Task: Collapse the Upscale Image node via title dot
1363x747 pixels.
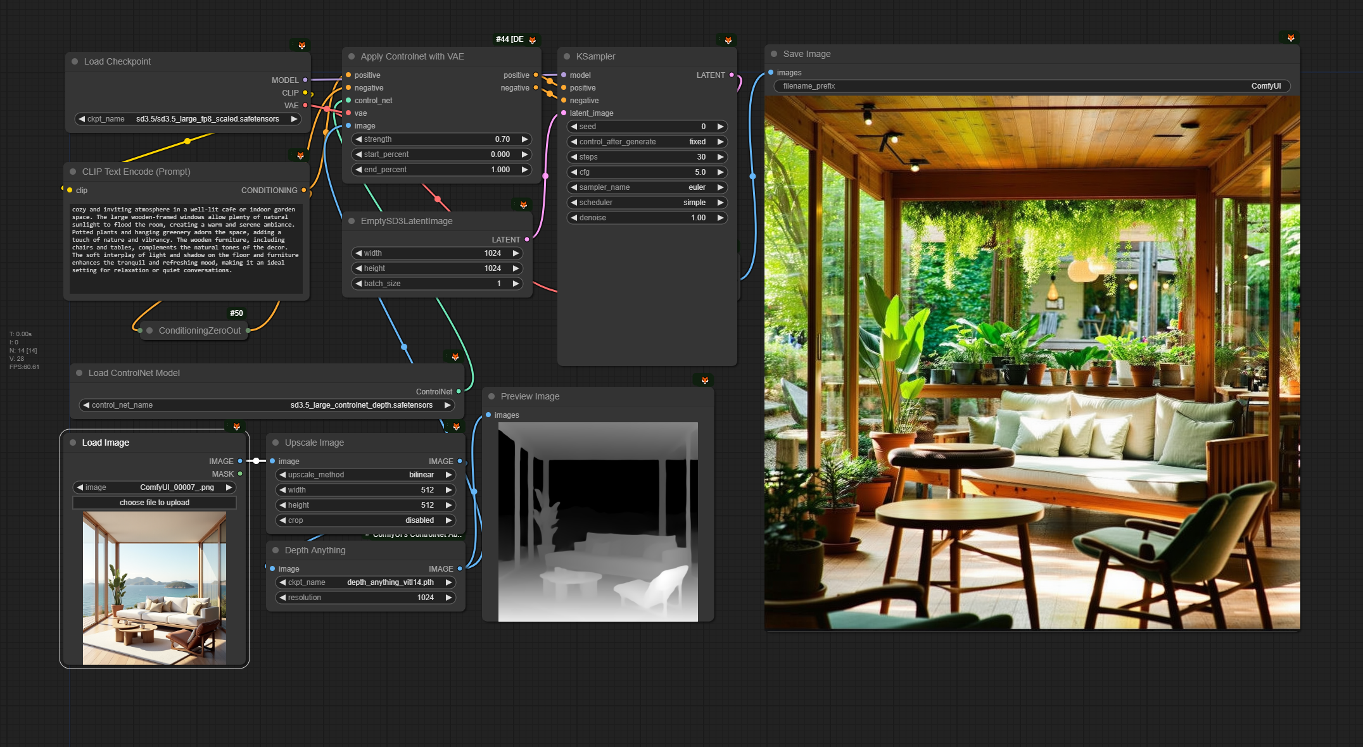Action: pyautogui.click(x=276, y=443)
